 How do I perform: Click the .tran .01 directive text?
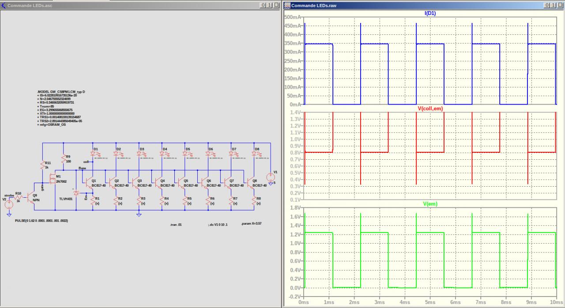tap(176, 225)
